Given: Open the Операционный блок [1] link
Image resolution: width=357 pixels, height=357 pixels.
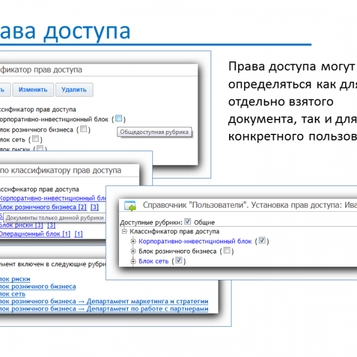Looking at the screenshot, I should pos(35,234).
